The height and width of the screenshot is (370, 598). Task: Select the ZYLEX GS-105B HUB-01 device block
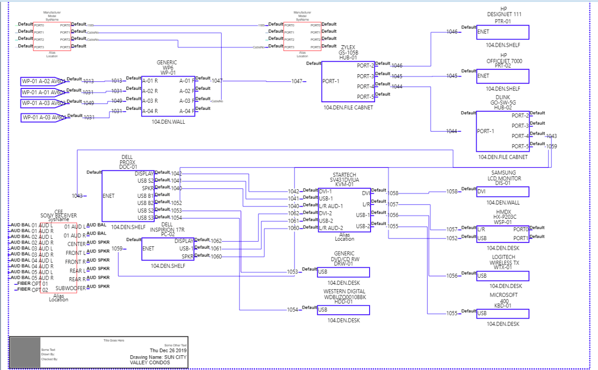[x=349, y=81]
